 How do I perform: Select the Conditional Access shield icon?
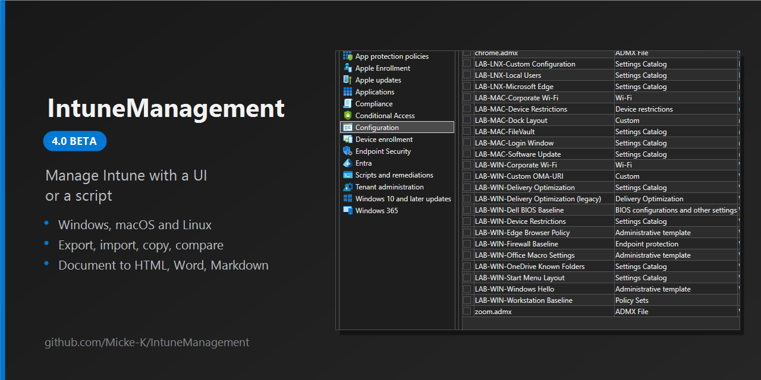pyautogui.click(x=348, y=115)
